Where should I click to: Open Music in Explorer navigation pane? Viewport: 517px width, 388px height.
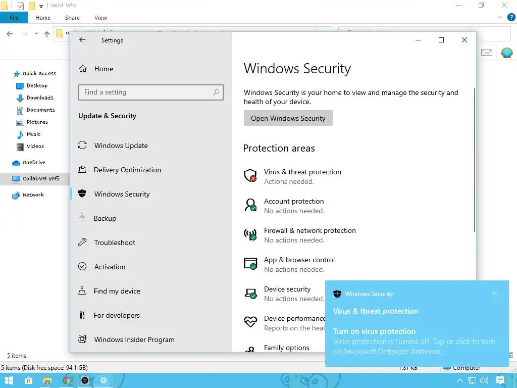(33, 134)
